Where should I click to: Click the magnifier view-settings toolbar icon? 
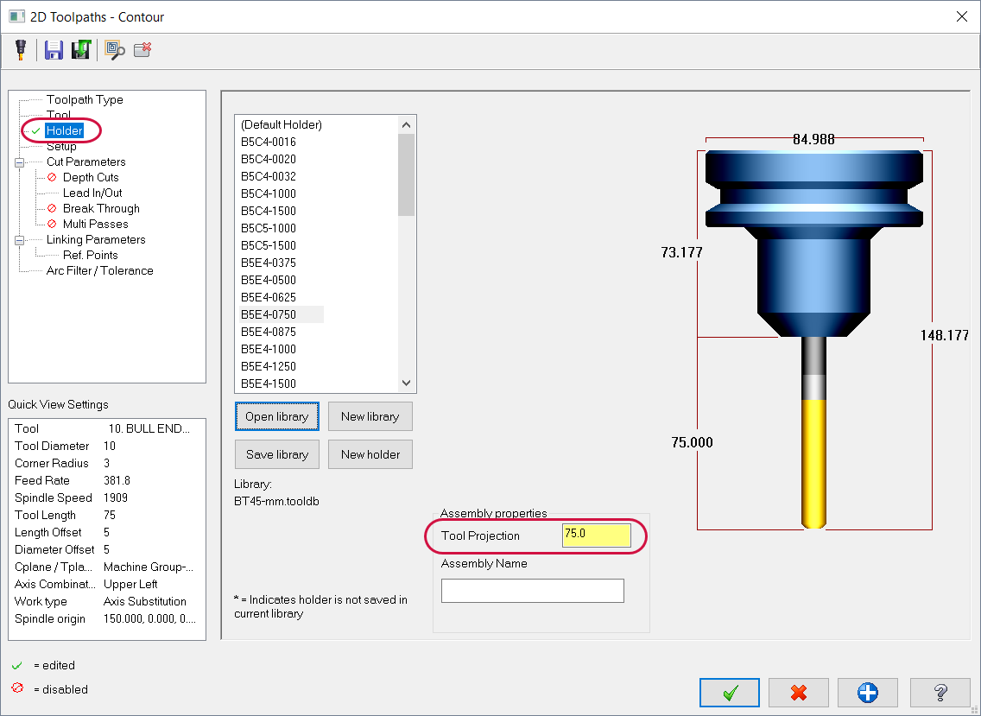115,50
